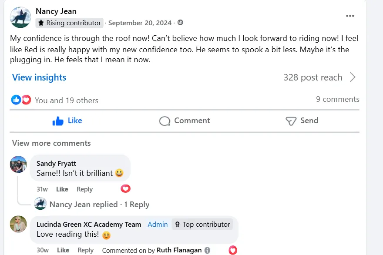
Task: Click the speech bubble Comment icon
Action: [165, 121]
